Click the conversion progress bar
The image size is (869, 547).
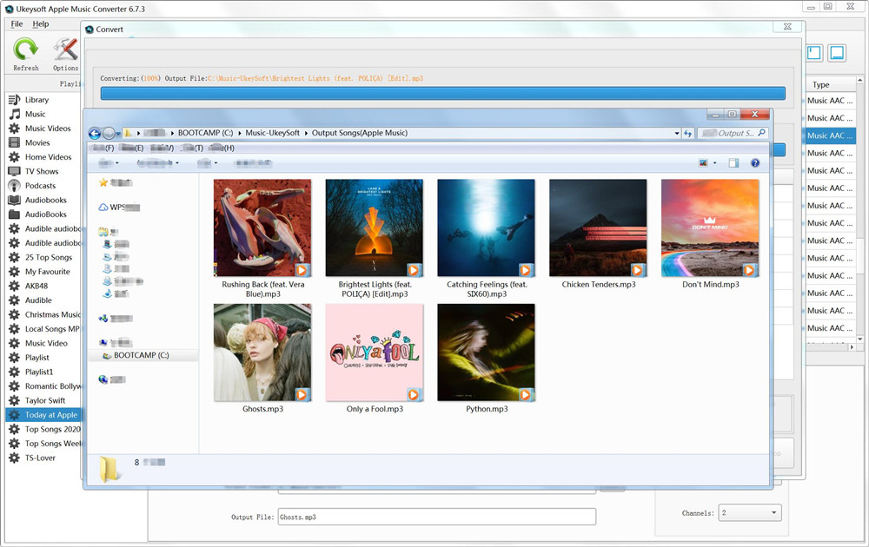(442, 93)
